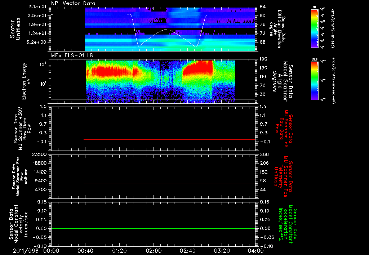The width and height of the screenshot is (369, 255).
Task: Click the "44" telemetry tick label
Action: pyautogui.click(x=262, y=189)
